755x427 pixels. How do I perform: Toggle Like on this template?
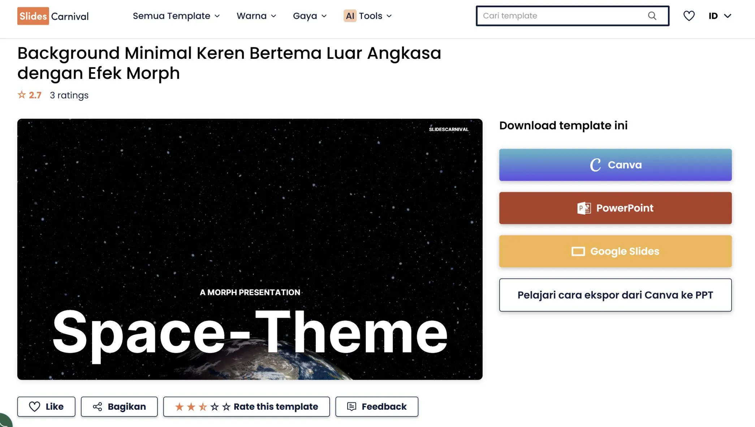coord(46,407)
